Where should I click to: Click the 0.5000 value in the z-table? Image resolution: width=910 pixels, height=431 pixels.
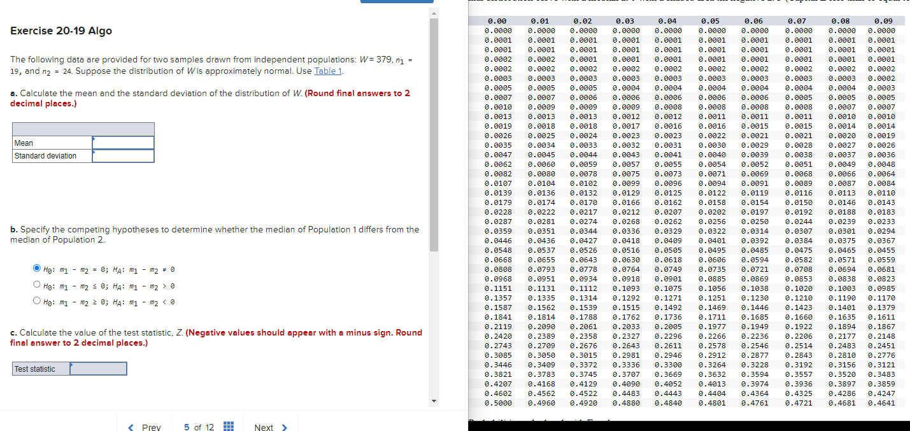[x=497, y=403]
